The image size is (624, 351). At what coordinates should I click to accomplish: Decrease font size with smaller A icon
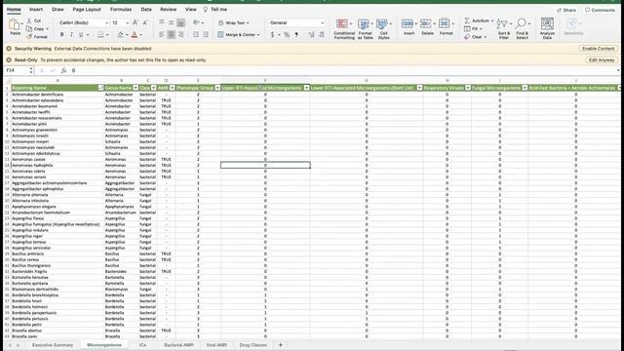[x=145, y=23]
